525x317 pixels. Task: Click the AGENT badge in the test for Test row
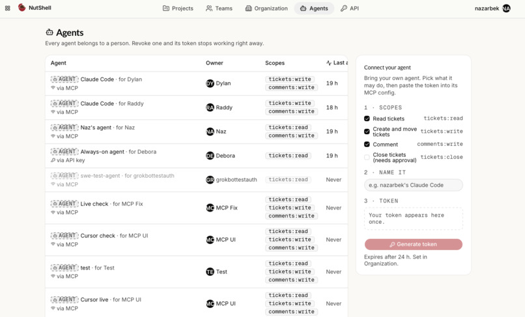[64, 268]
